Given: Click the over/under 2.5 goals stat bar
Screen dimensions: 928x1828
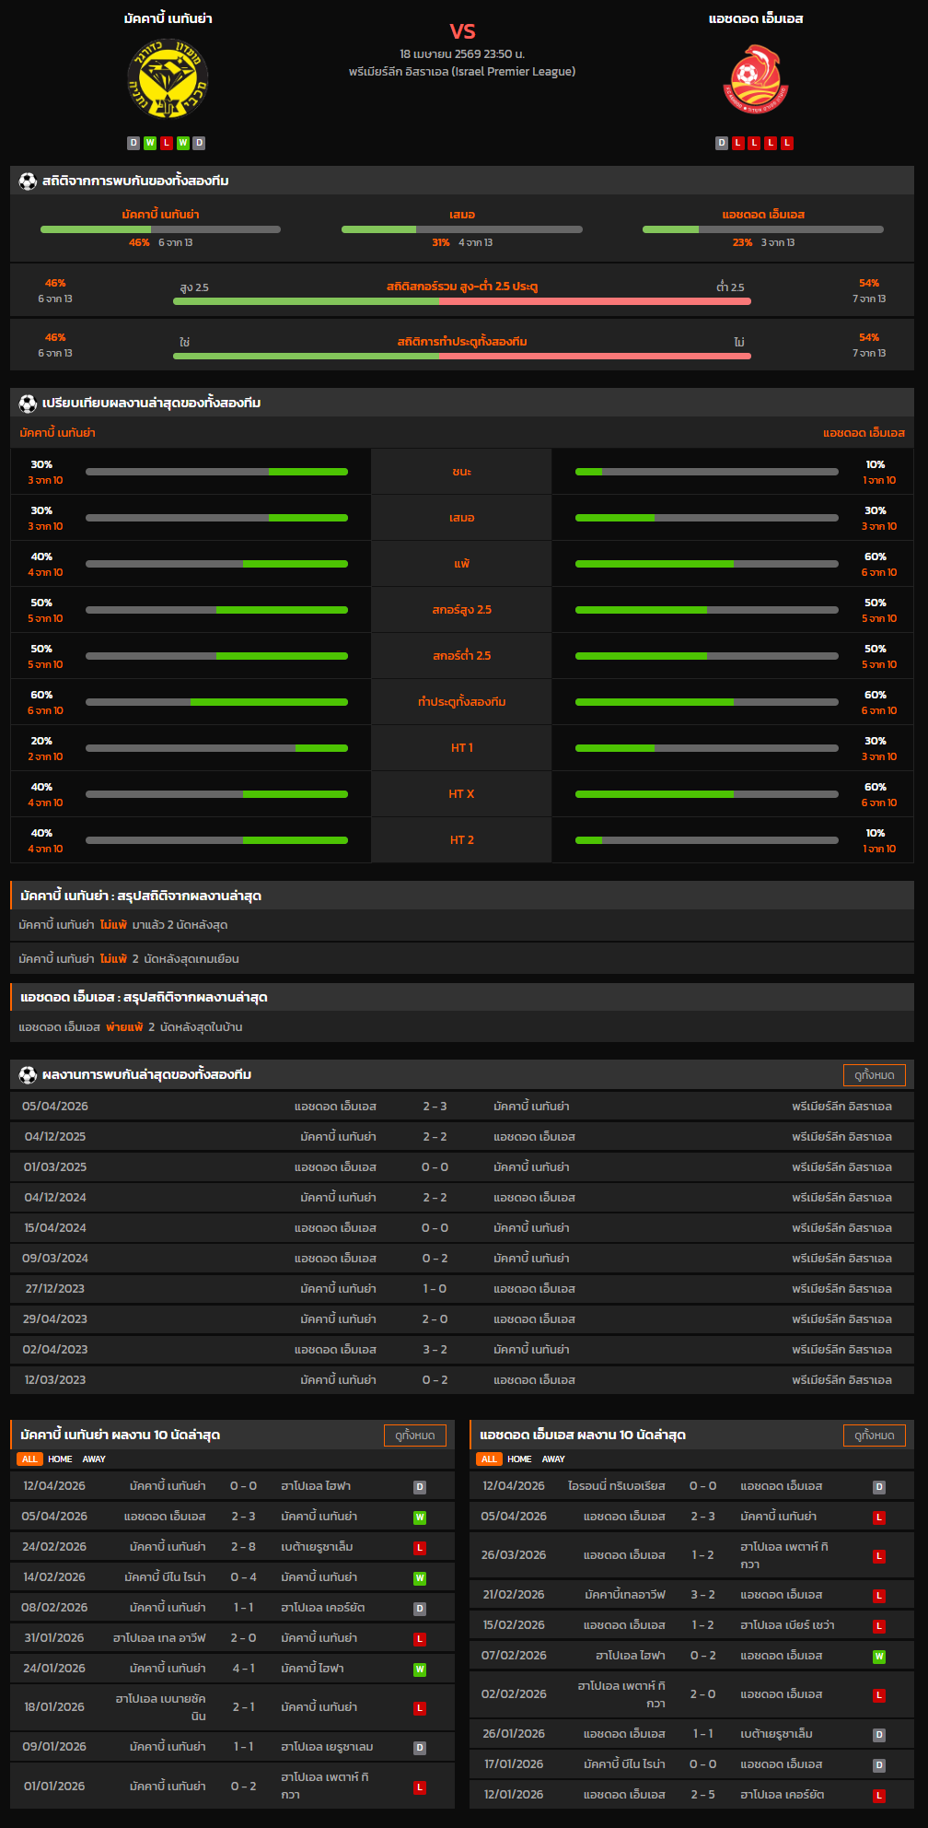Looking at the screenshot, I should pos(461,301).
